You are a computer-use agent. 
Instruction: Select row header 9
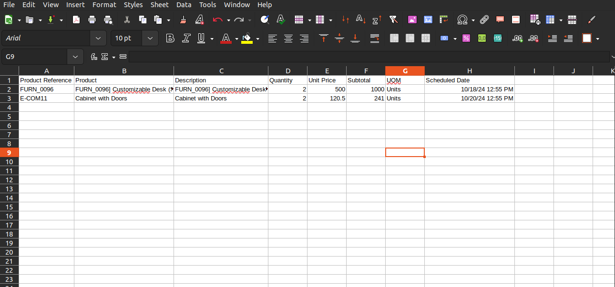pyautogui.click(x=9, y=152)
